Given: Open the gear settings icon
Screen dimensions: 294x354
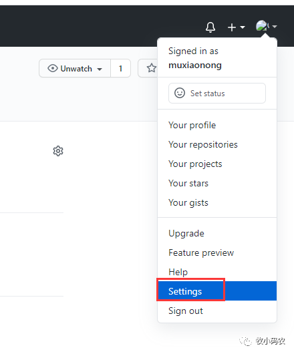Looking at the screenshot, I should click(x=58, y=151).
